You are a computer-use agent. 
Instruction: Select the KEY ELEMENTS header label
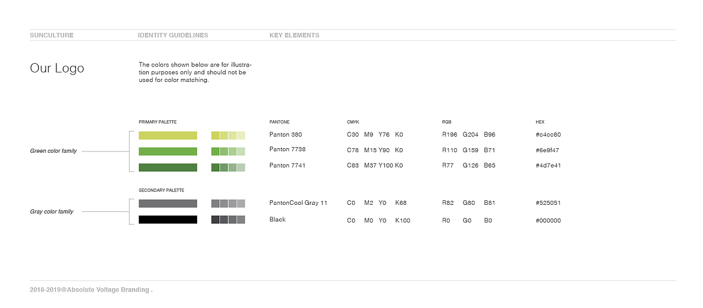[x=294, y=35]
